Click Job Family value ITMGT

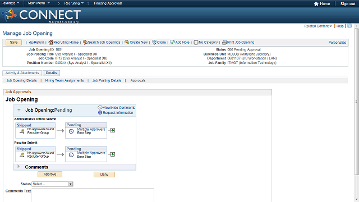point(252,63)
